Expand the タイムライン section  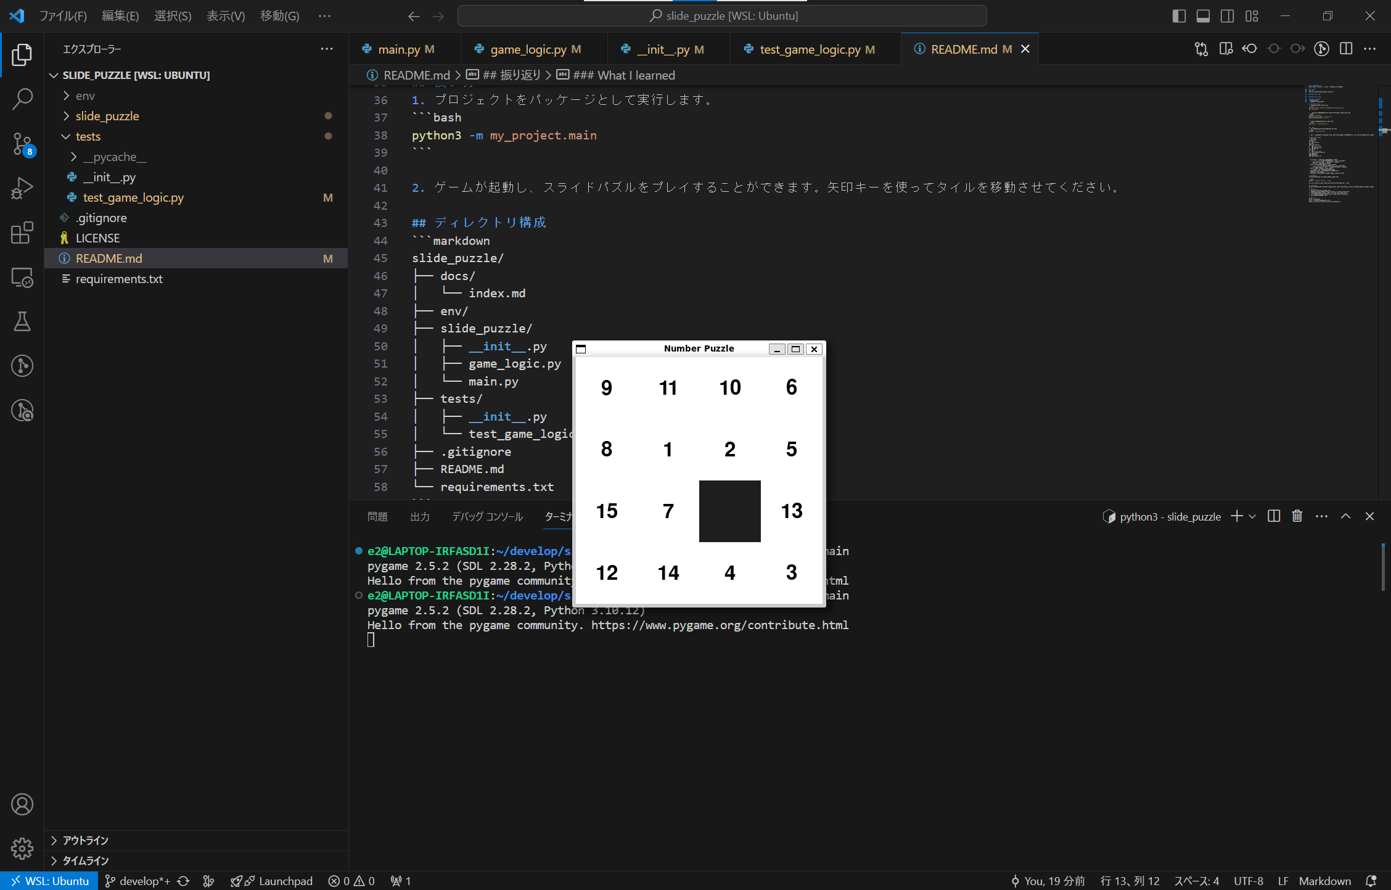click(x=196, y=860)
